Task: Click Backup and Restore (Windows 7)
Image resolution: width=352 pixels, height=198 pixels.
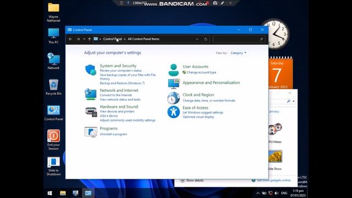Action: click(122, 83)
